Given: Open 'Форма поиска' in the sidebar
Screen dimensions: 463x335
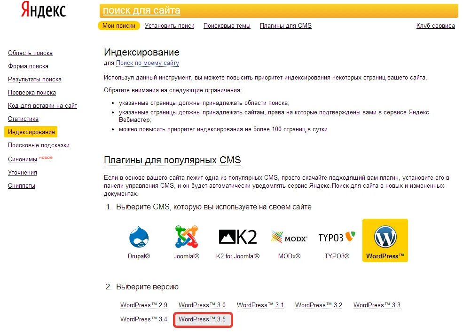Looking at the screenshot, I should coord(28,66).
